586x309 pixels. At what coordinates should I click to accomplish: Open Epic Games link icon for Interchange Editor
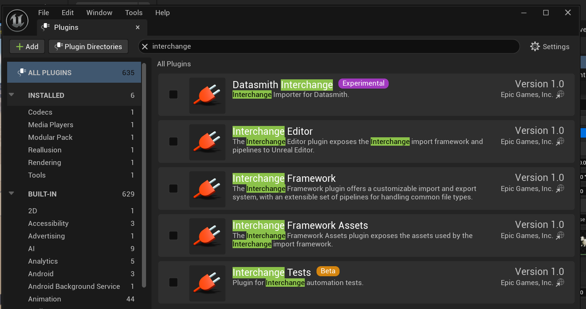[560, 142]
